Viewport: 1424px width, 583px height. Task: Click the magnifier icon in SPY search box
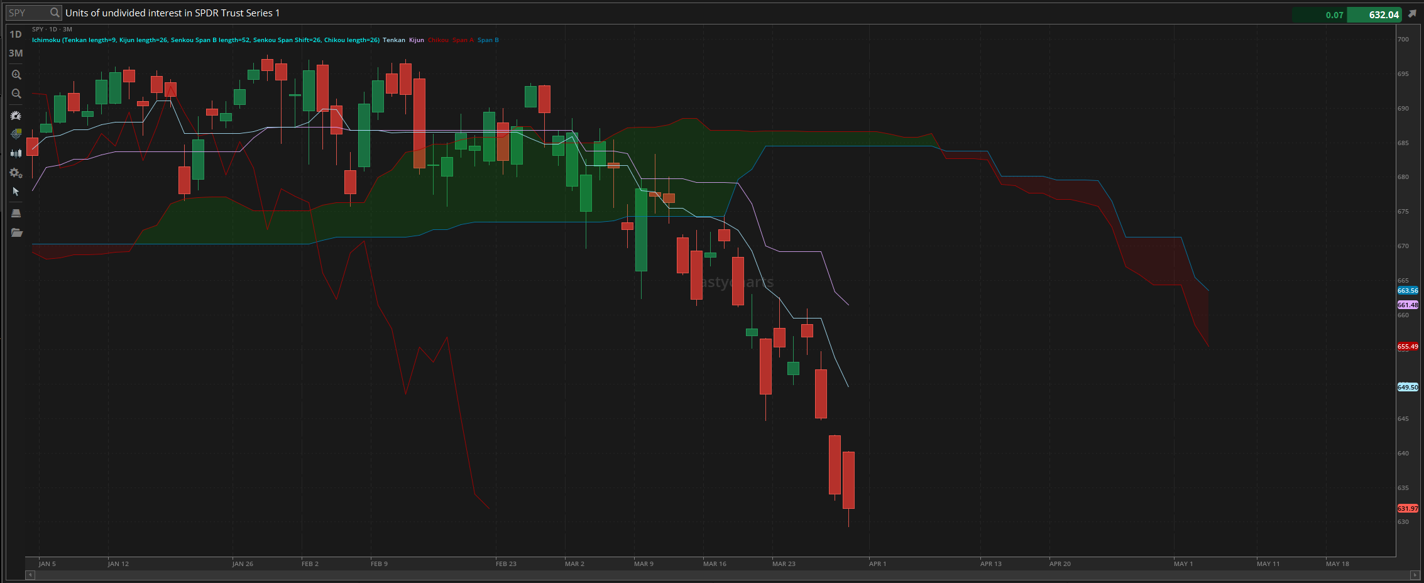pos(55,13)
